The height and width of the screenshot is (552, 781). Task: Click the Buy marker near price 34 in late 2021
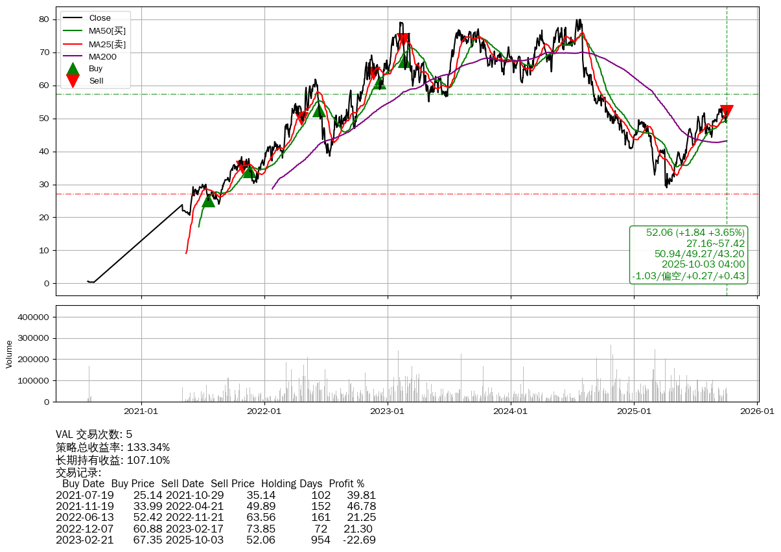coord(249,171)
